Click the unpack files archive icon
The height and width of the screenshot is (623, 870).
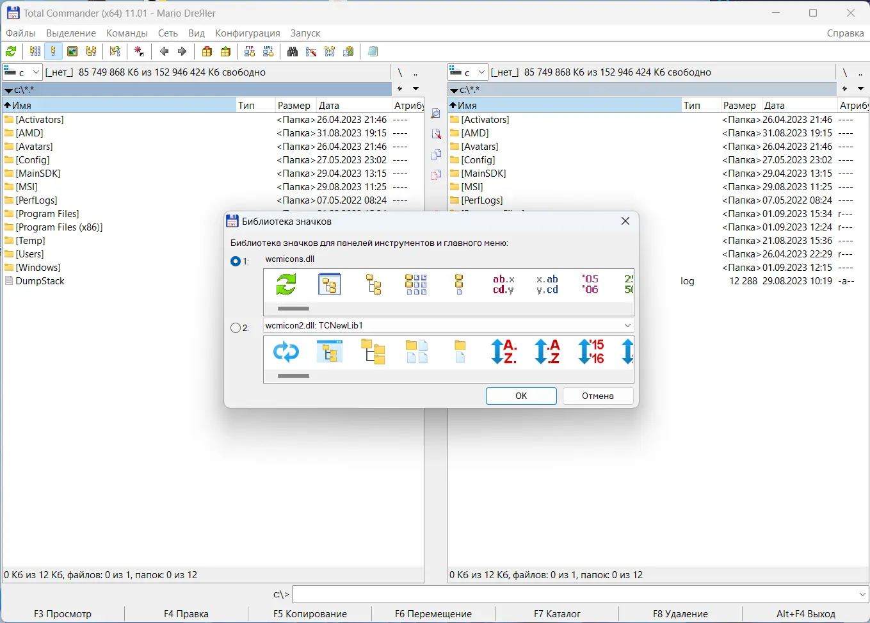coord(225,52)
